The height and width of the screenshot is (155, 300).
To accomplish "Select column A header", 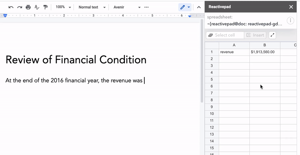I will coord(234,45).
